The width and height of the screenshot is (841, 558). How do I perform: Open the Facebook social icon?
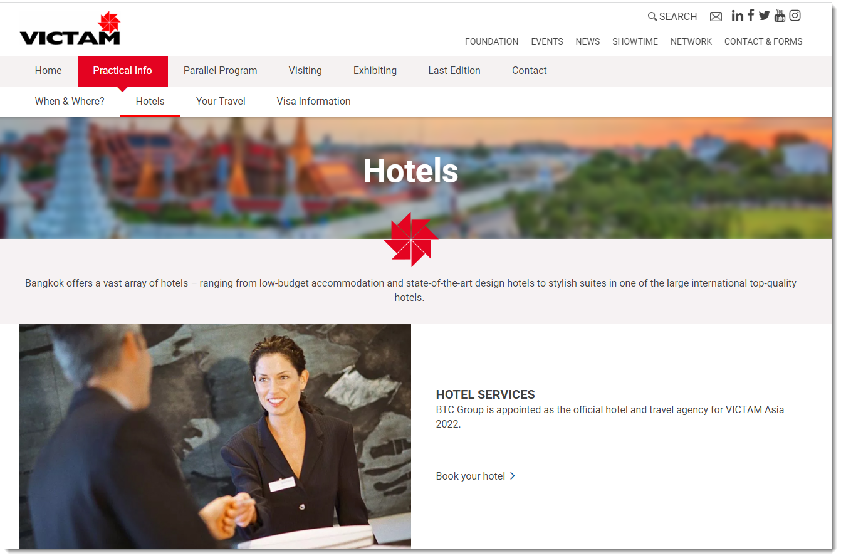pyautogui.click(x=751, y=15)
